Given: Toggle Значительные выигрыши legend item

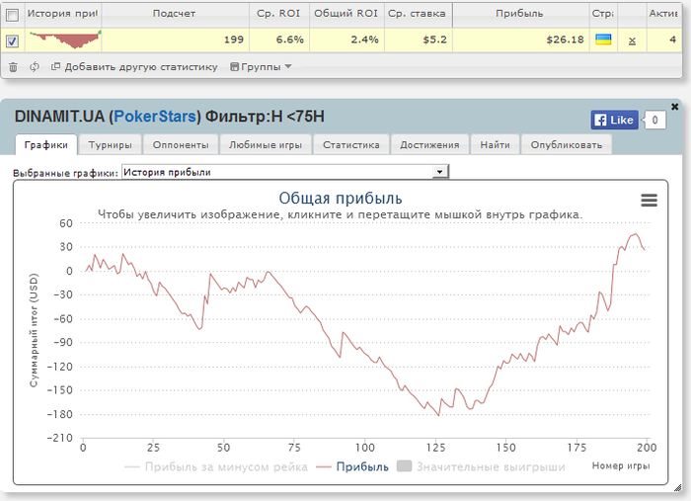Looking at the screenshot, I should 481,466.
